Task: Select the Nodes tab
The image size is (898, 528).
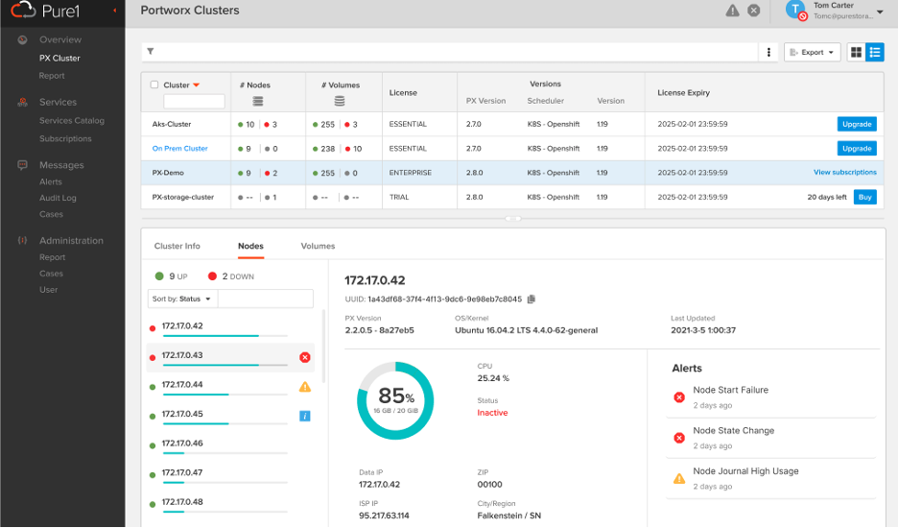Action: point(250,246)
